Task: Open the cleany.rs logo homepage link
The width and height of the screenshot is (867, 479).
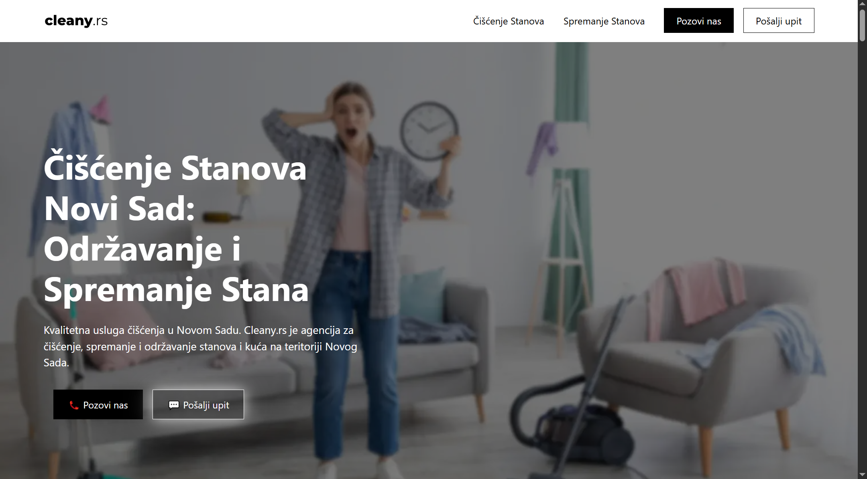Action: [x=76, y=20]
